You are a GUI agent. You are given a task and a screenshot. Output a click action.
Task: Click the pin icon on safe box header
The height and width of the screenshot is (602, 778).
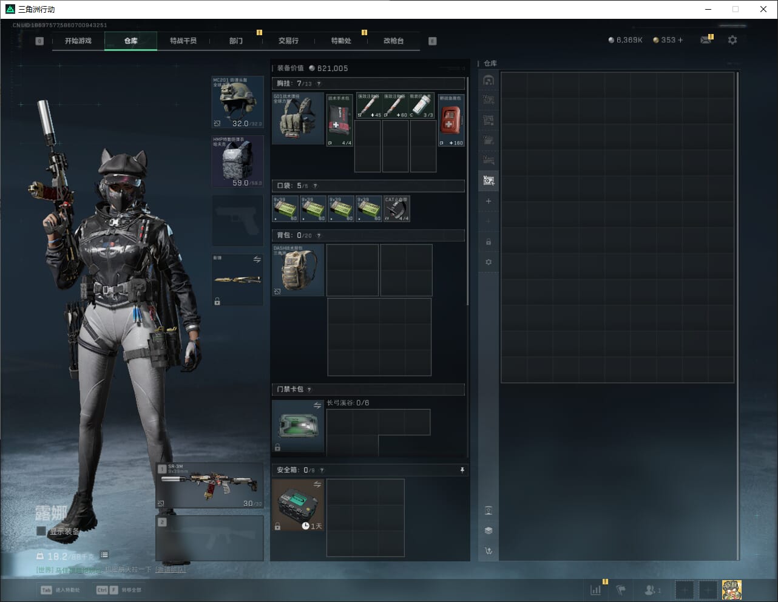point(462,470)
